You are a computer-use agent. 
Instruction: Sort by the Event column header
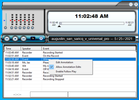89,49
